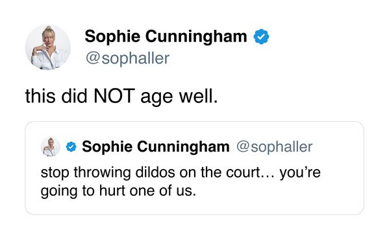
Task: Open the bold Sophie Cunningham name at top
Action: (x=166, y=37)
